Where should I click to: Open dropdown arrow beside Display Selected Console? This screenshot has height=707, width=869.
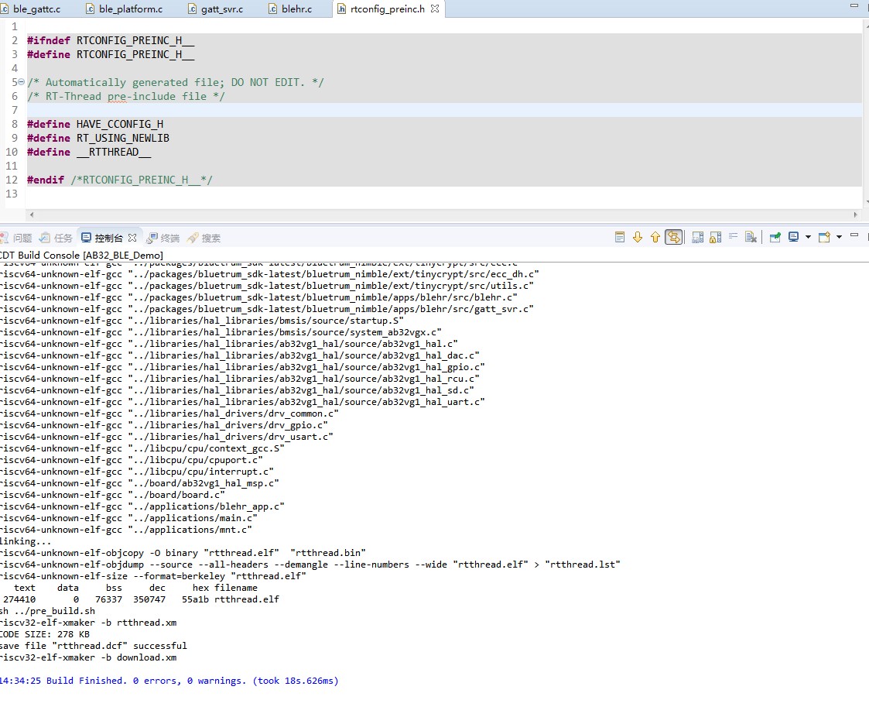[x=808, y=237]
